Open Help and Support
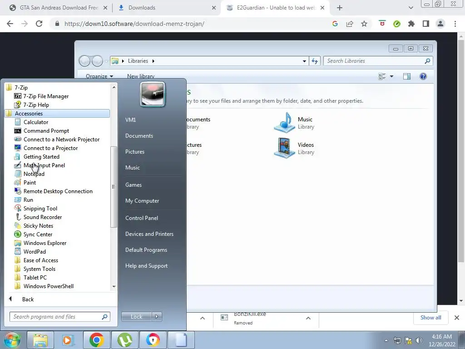The height and width of the screenshot is (349, 465). pos(146,266)
